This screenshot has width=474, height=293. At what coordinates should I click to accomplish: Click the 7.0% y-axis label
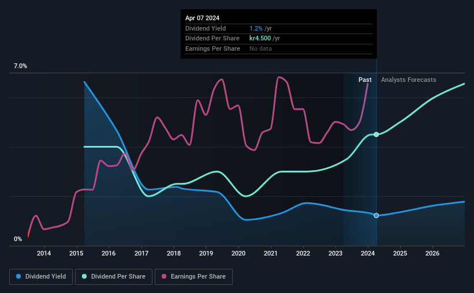point(20,66)
